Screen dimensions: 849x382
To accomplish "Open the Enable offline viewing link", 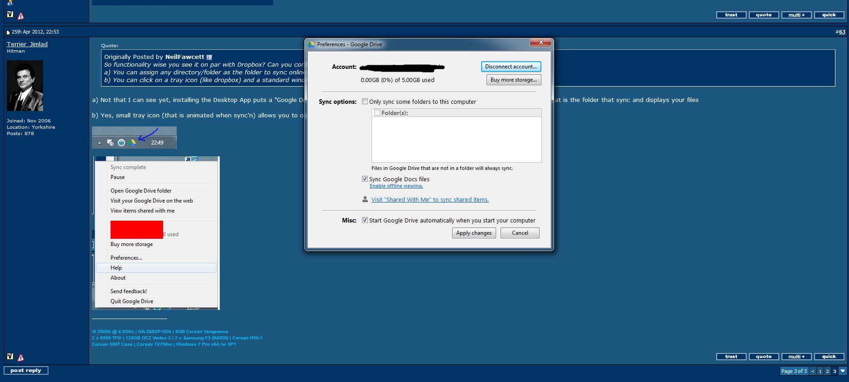I will tap(396, 186).
